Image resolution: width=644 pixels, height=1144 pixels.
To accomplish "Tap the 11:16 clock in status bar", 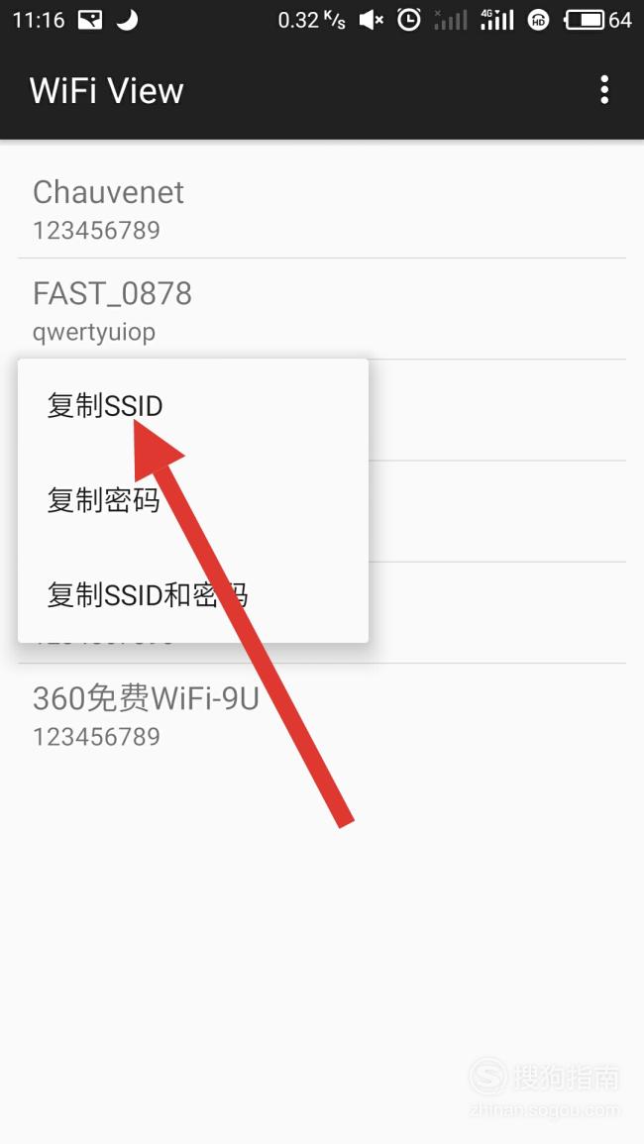I will tap(39, 20).
